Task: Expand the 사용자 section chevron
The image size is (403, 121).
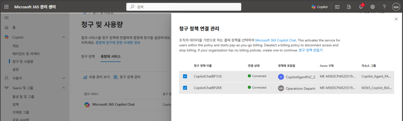Action: [63, 78]
